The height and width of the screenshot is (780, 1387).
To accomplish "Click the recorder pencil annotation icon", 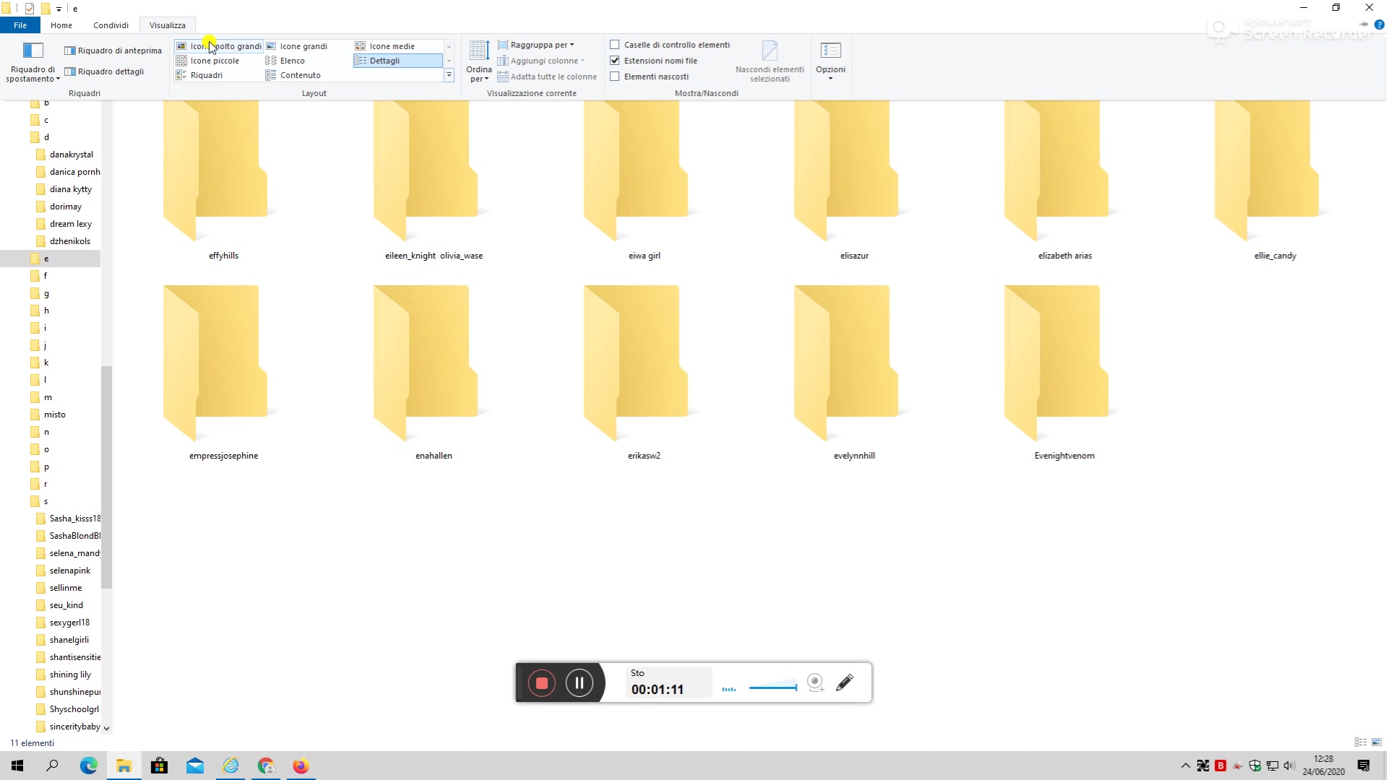I will point(844,683).
